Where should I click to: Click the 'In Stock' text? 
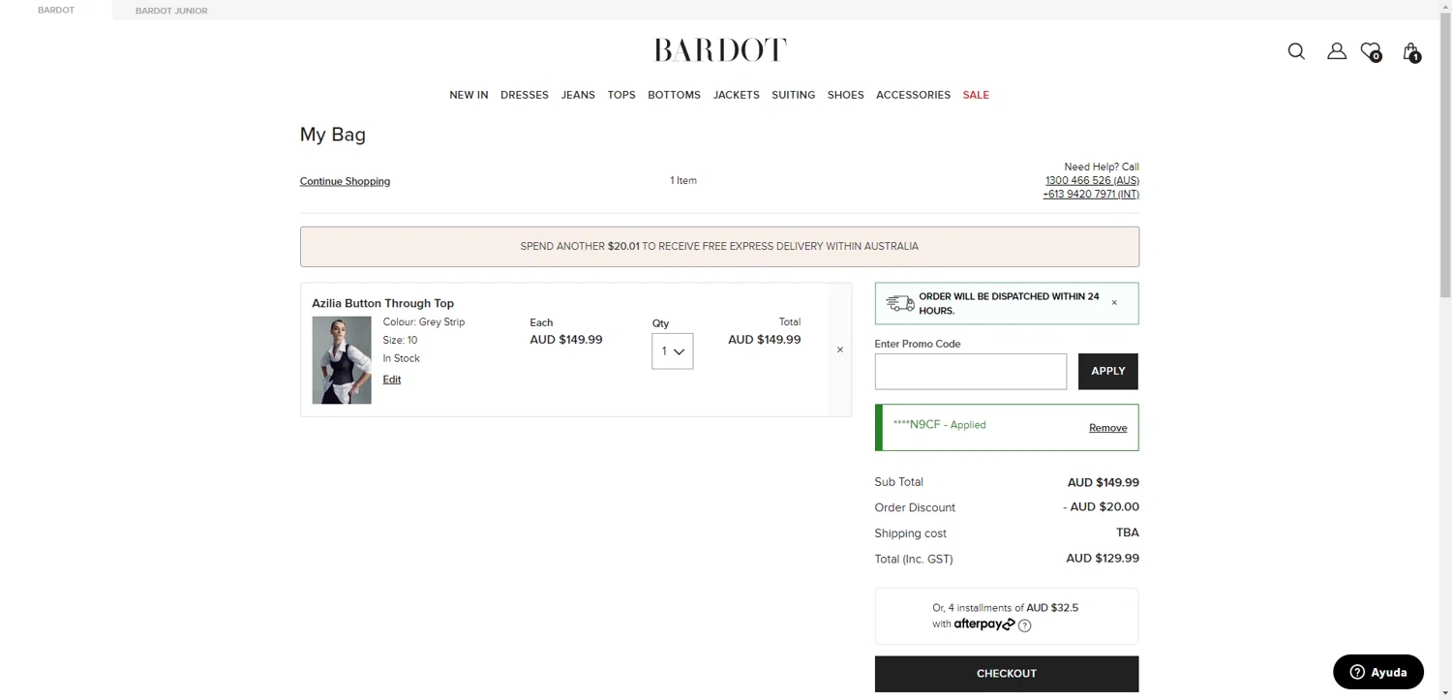[401, 358]
